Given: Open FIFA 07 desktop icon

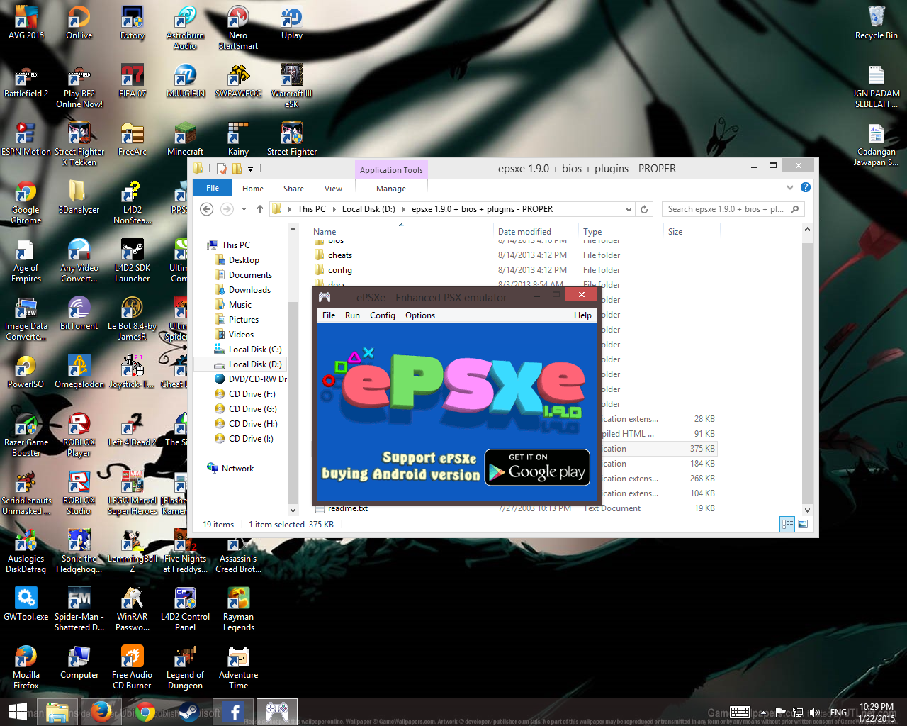Looking at the screenshot, I should tap(133, 80).
